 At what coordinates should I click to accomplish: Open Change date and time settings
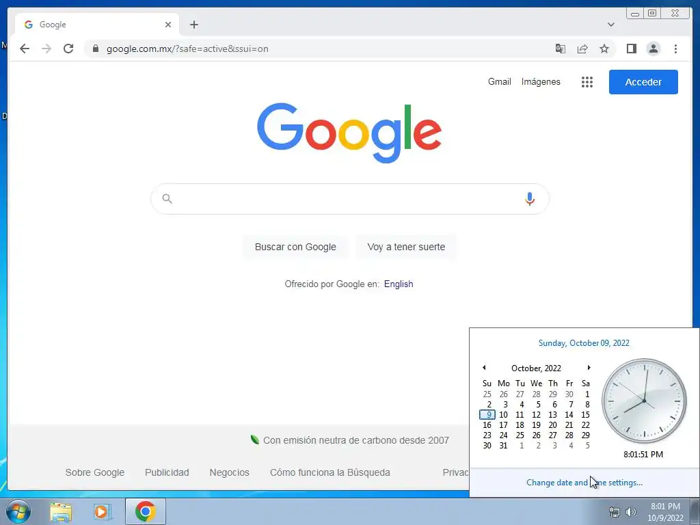point(584,483)
